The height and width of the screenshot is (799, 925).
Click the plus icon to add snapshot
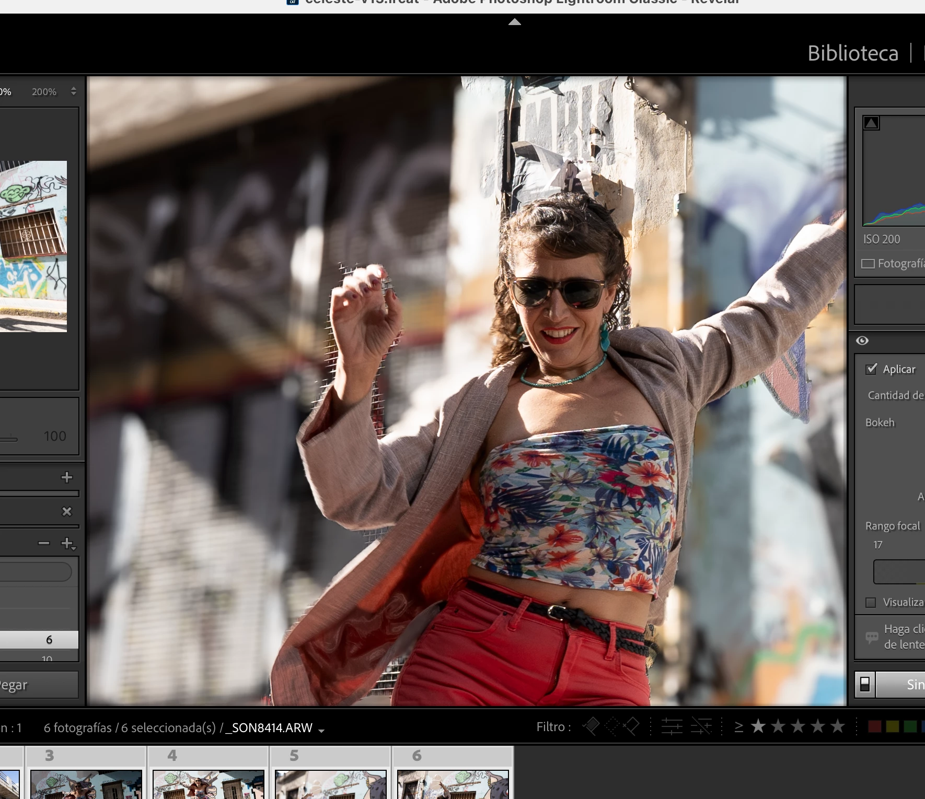pos(66,477)
